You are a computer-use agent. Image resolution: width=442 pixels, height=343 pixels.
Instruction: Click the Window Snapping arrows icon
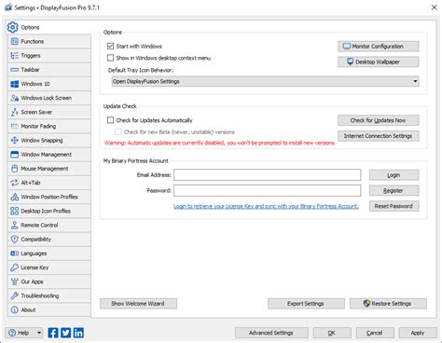coord(15,141)
